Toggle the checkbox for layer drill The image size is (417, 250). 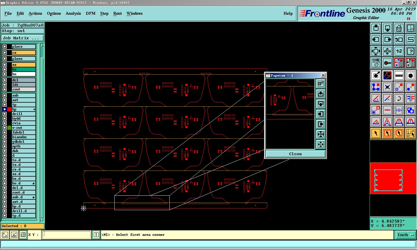pyautogui.click(x=5, y=114)
